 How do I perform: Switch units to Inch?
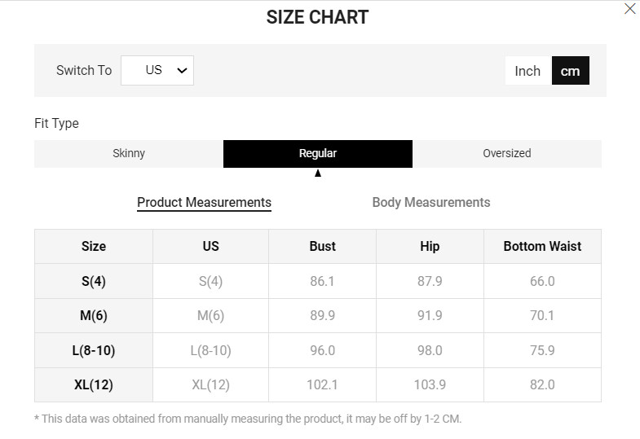click(527, 71)
